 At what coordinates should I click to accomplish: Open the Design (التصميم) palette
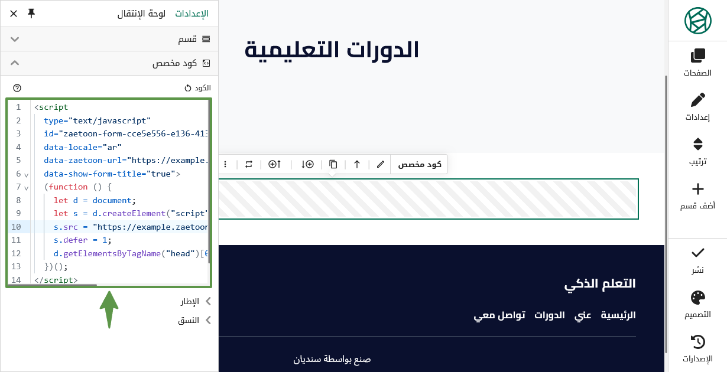697,304
